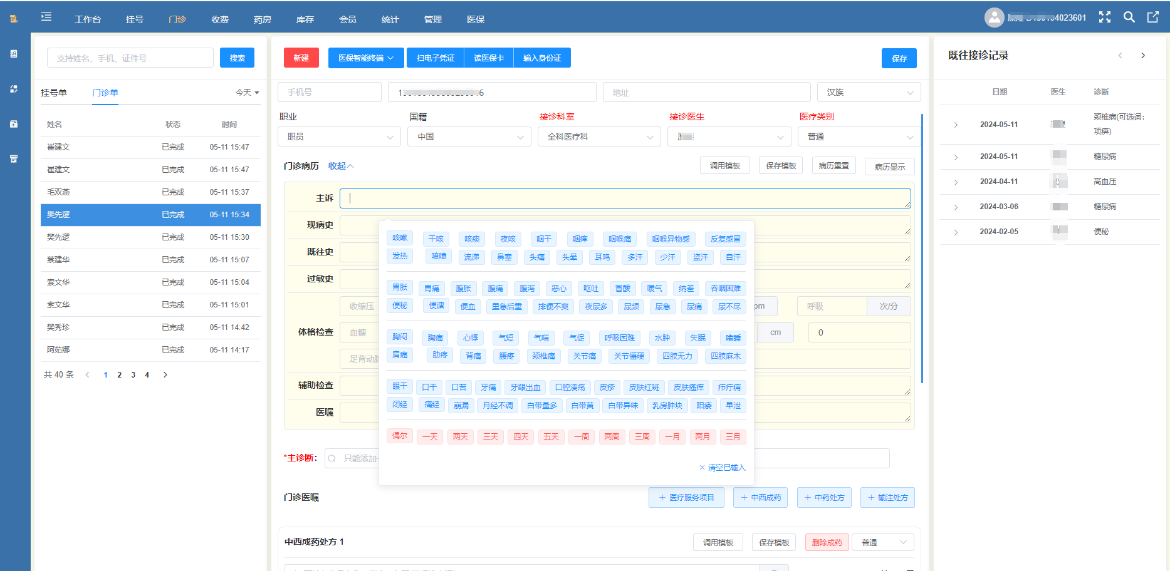
Task: Open the 医疗类别 dropdown showing 普通
Action: click(858, 136)
